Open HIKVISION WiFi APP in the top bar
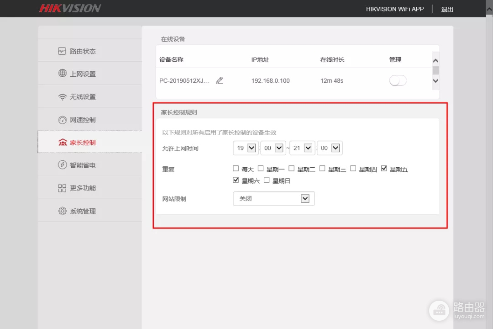Image resolution: width=493 pixels, height=329 pixels. point(395,9)
